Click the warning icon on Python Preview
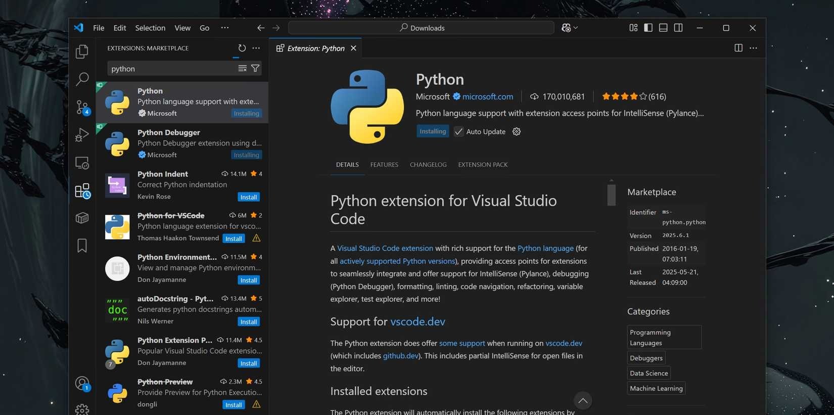 click(256, 404)
